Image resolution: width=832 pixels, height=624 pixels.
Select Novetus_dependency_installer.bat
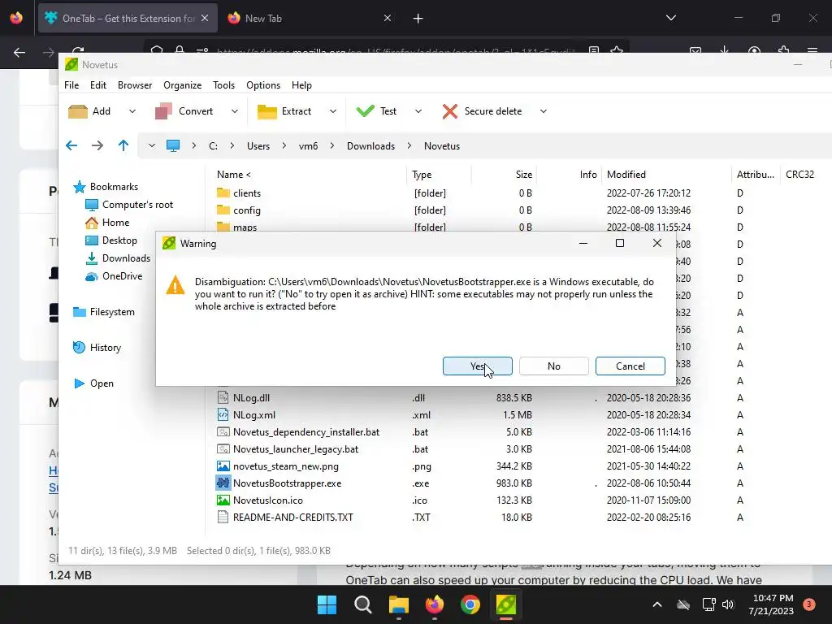298,432
